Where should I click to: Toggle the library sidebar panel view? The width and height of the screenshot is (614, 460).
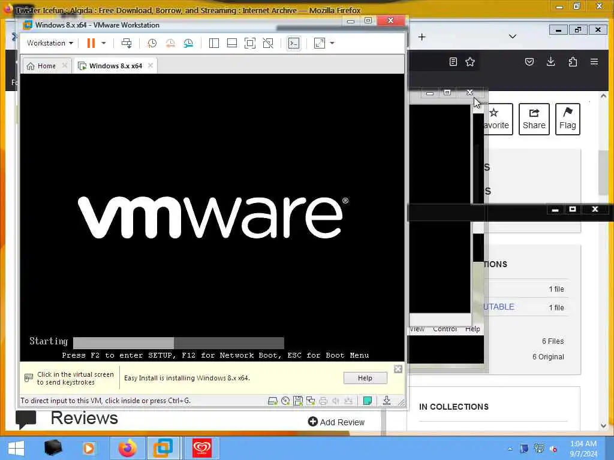[x=214, y=43]
